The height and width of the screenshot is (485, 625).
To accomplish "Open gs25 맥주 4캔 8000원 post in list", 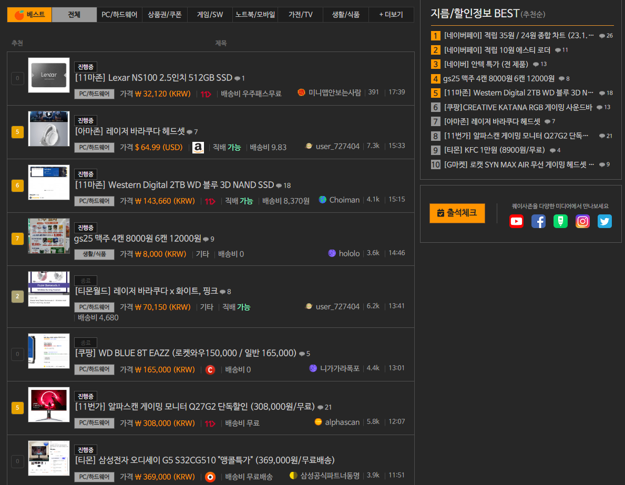I will (x=138, y=239).
